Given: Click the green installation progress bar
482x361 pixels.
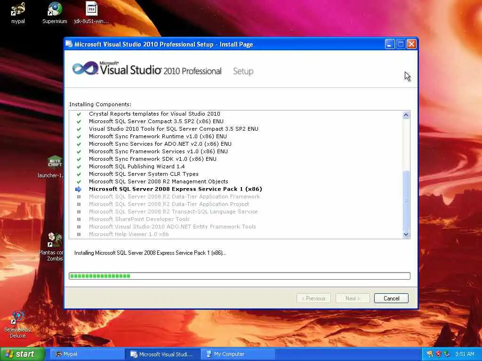Looking at the screenshot, I should [x=240, y=276].
